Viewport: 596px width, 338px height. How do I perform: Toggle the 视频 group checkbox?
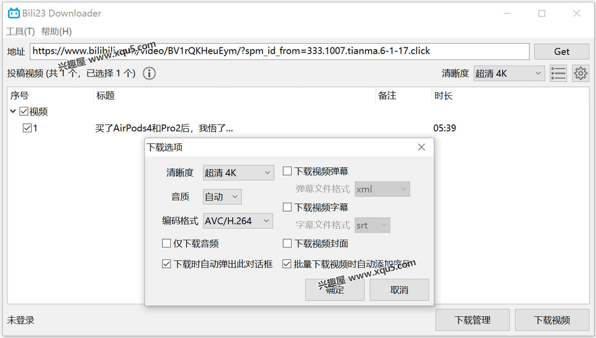pyautogui.click(x=24, y=112)
